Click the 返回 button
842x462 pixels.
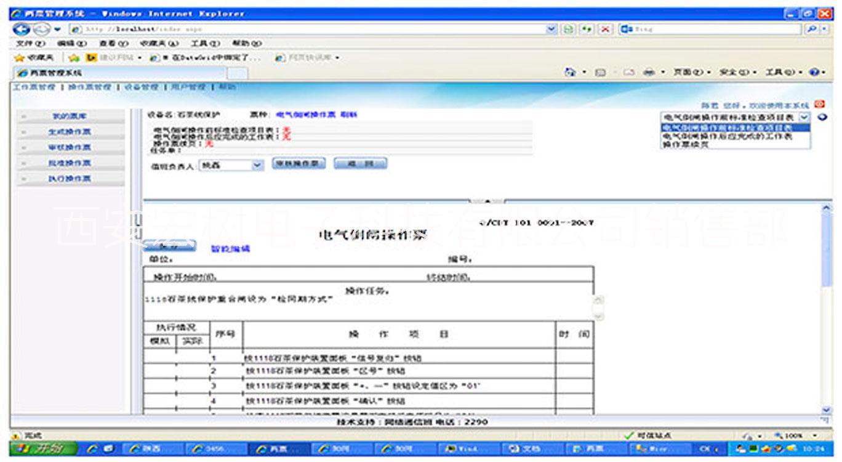pyautogui.click(x=361, y=164)
